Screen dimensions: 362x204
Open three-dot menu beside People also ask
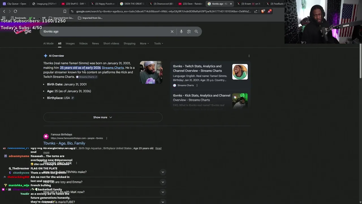(76, 163)
